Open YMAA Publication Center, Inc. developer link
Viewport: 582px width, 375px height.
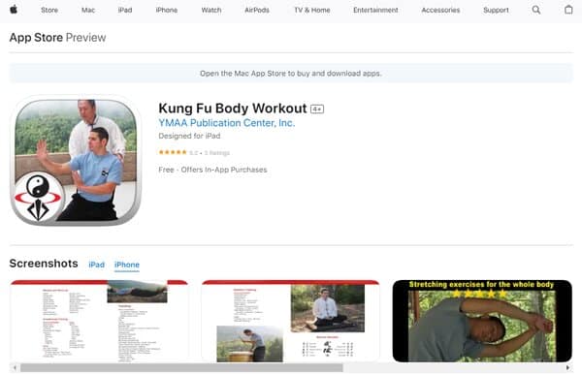(227, 123)
